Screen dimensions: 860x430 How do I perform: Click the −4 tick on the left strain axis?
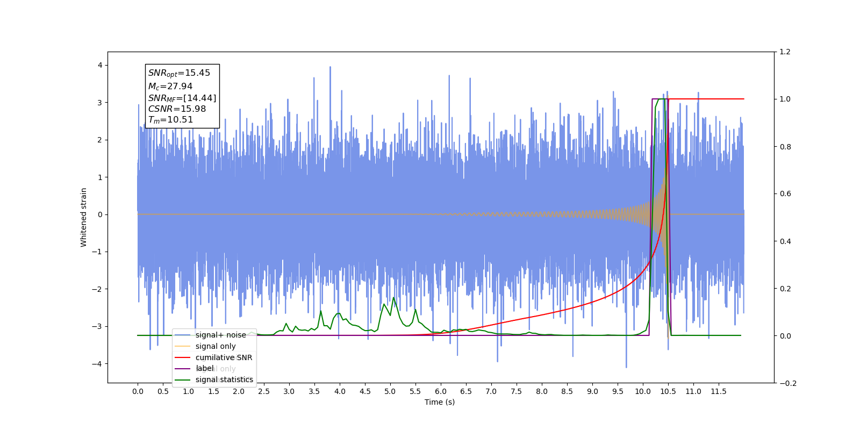[x=98, y=364]
